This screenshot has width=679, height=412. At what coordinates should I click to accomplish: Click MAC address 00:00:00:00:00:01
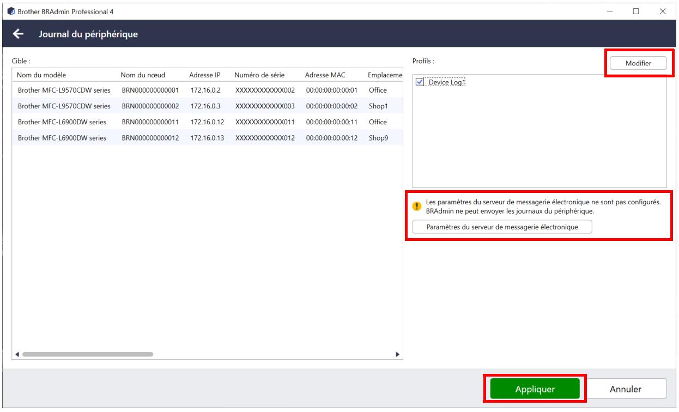point(331,90)
